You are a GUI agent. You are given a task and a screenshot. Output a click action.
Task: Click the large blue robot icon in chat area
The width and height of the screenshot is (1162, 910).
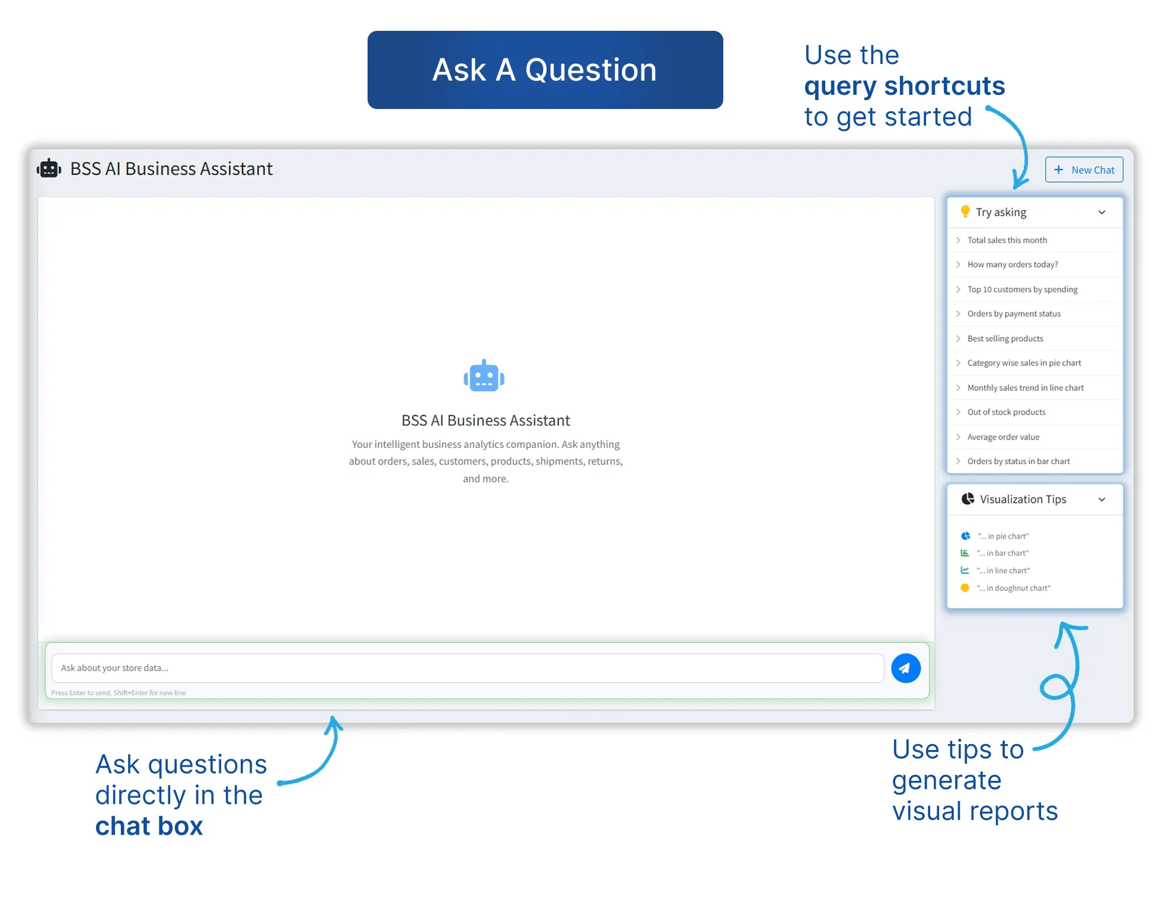point(484,376)
